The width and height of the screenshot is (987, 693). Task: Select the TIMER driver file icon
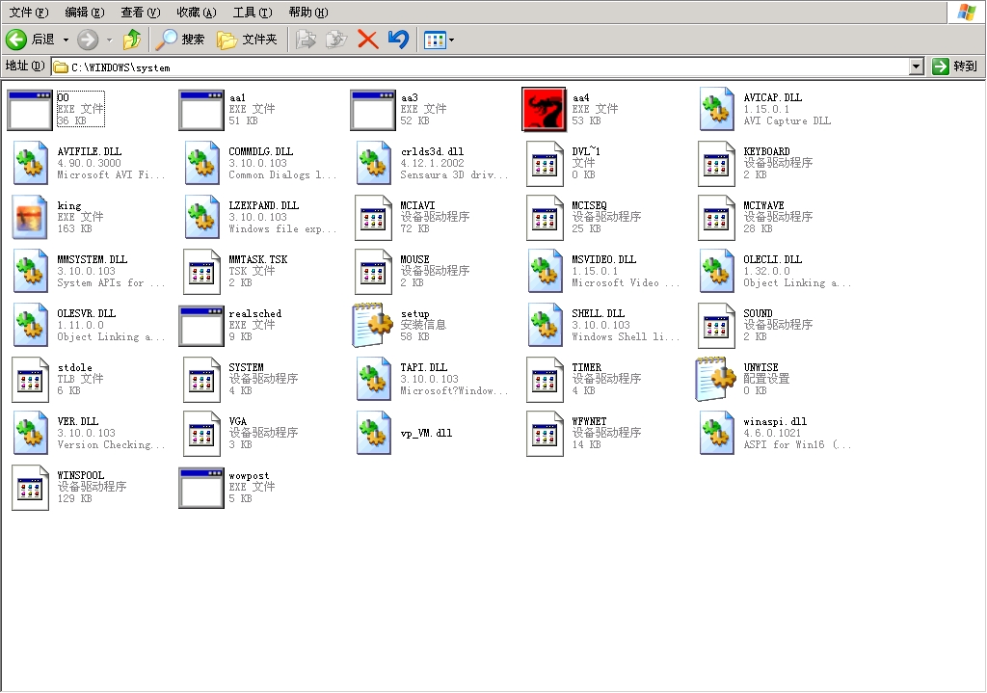(545, 380)
